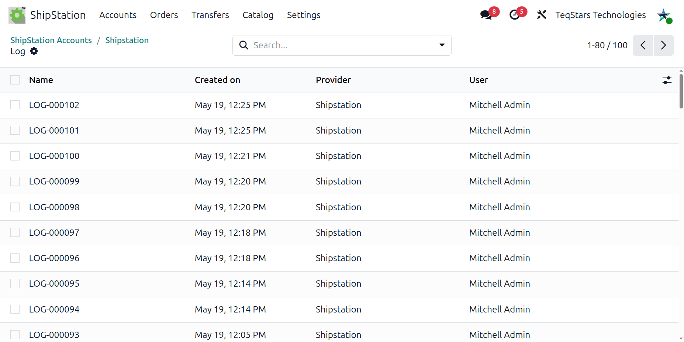Viewport: 684px width, 342px height.
Task: Click Shipstation provider cell in LOG-000102 row
Action: [338, 105]
